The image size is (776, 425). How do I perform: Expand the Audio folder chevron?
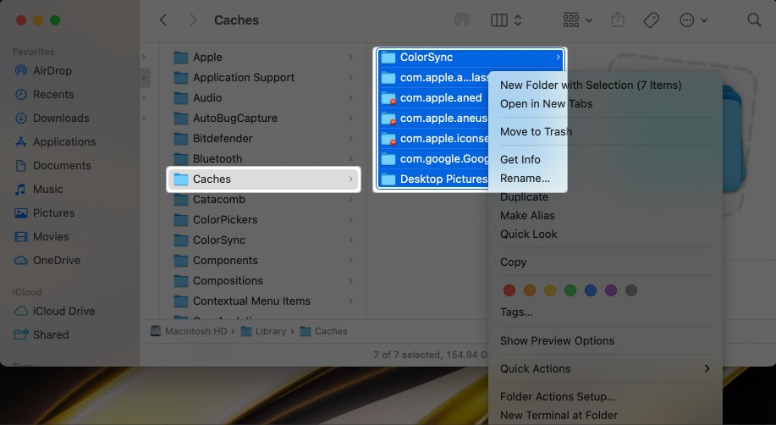(350, 97)
